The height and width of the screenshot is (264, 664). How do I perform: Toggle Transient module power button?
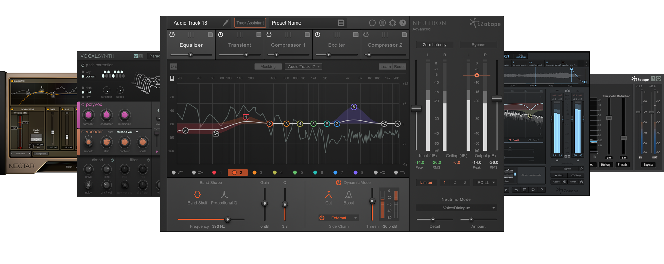(220, 35)
